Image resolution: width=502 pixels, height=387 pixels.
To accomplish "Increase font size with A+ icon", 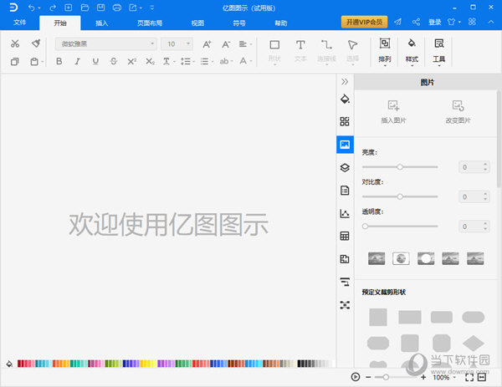I will [x=207, y=44].
